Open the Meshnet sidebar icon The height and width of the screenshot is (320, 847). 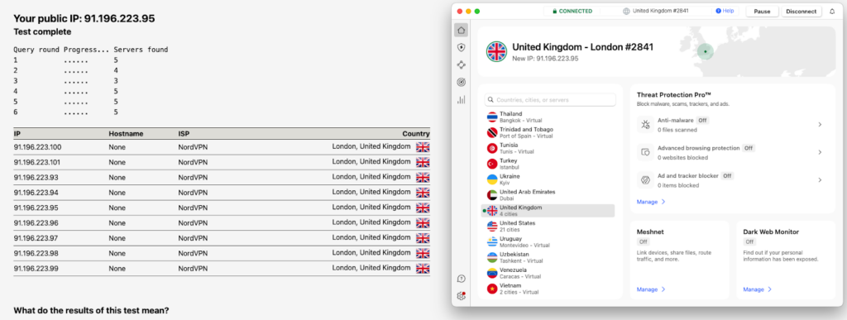(x=461, y=64)
